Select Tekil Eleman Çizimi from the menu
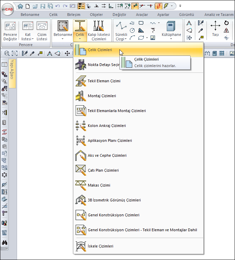The width and height of the screenshot is (235, 260). (104, 81)
